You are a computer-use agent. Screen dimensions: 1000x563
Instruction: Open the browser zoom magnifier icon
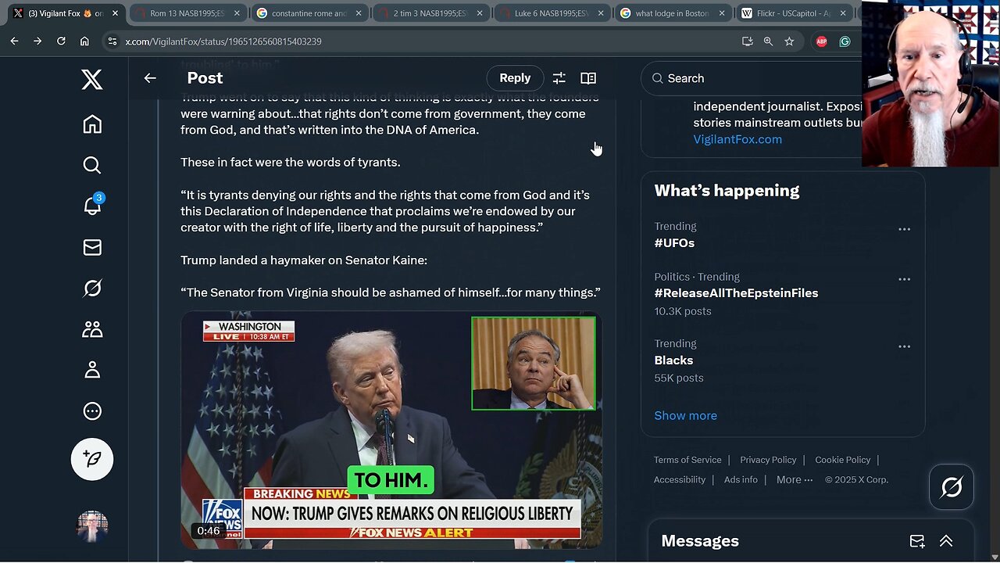coord(768,41)
